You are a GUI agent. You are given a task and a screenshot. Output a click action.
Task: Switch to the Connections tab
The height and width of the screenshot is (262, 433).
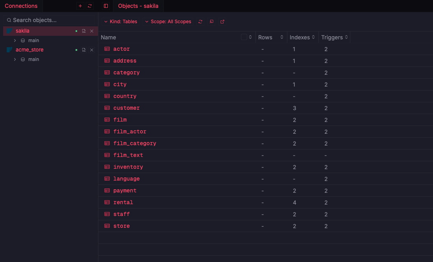[21, 6]
